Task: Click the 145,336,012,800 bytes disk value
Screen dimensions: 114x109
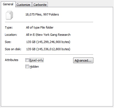Action: coord(53,49)
